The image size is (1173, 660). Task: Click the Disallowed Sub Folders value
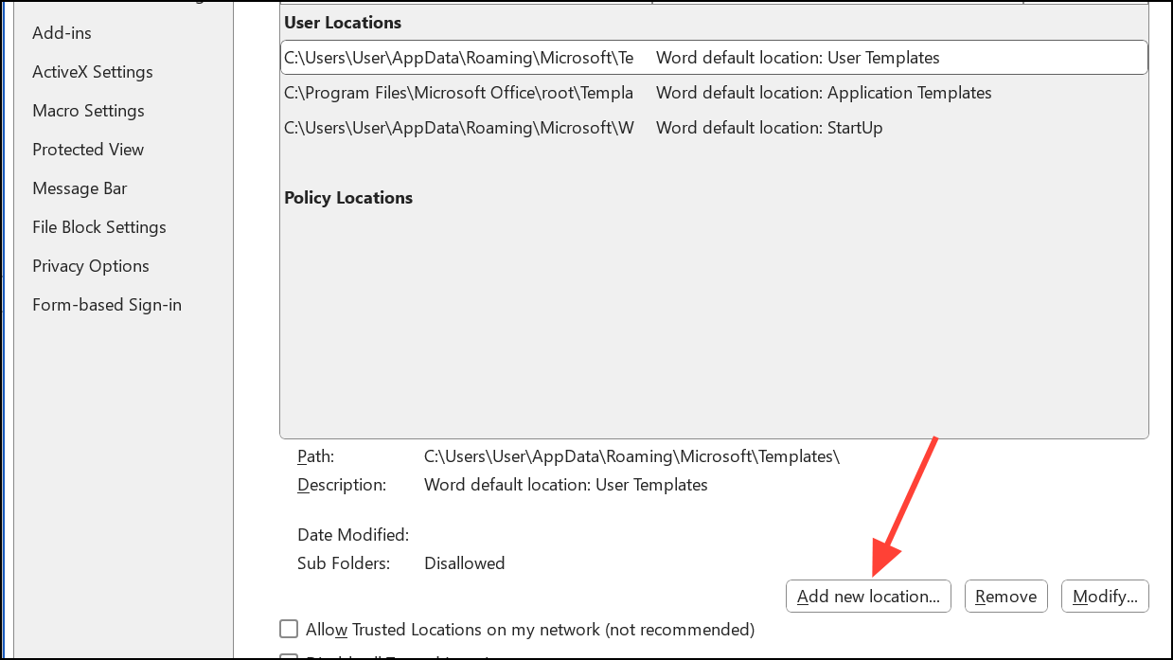point(464,563)
